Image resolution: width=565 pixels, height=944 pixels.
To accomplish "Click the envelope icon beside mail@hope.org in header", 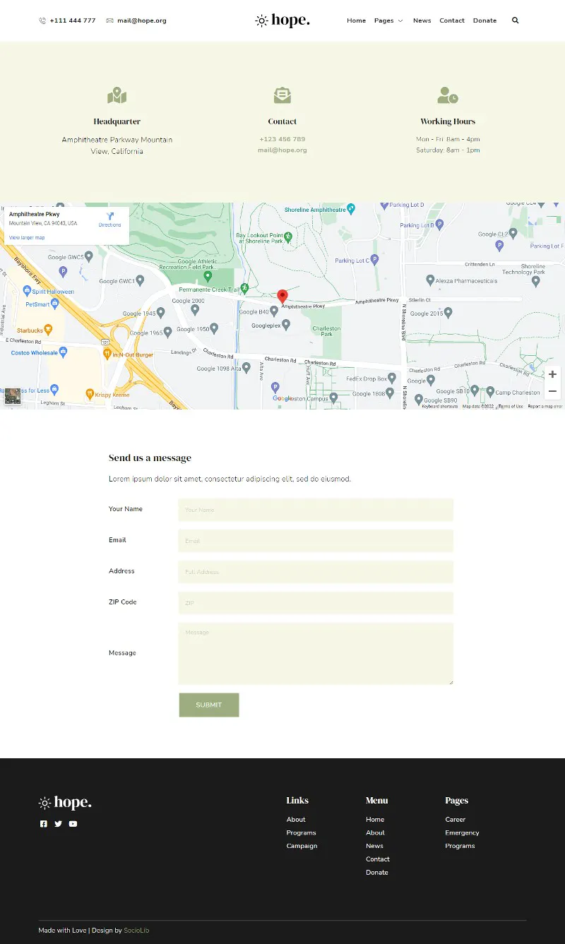I will pyautogui.click(x=109, y=20).
